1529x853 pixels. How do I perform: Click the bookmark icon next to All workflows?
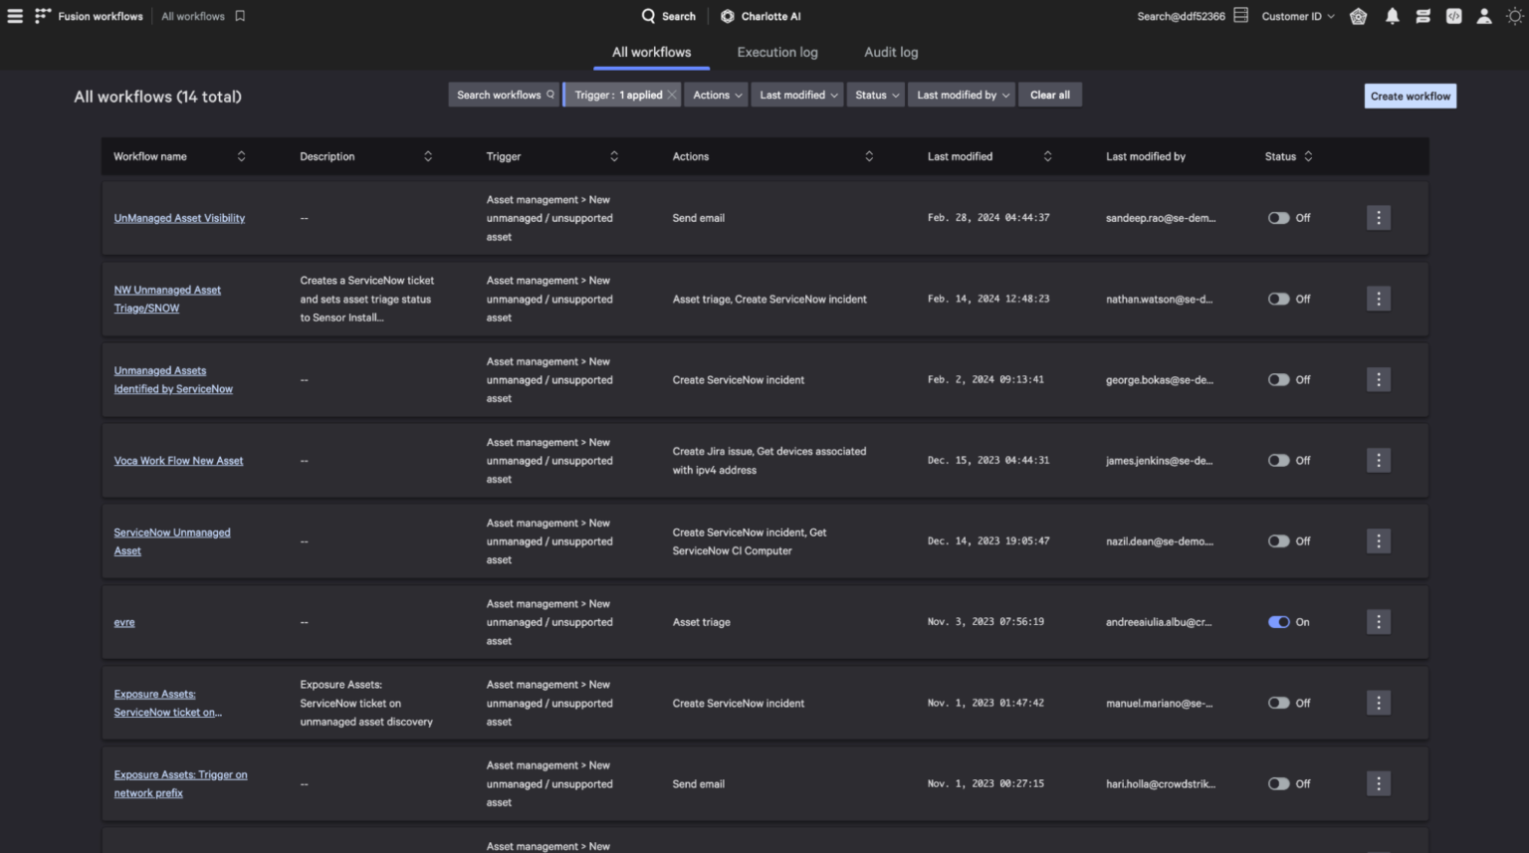pyautogui.click(x=239, y=15)
